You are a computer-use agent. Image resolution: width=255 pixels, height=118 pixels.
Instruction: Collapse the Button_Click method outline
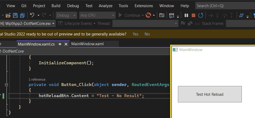(x=6, y=85)
